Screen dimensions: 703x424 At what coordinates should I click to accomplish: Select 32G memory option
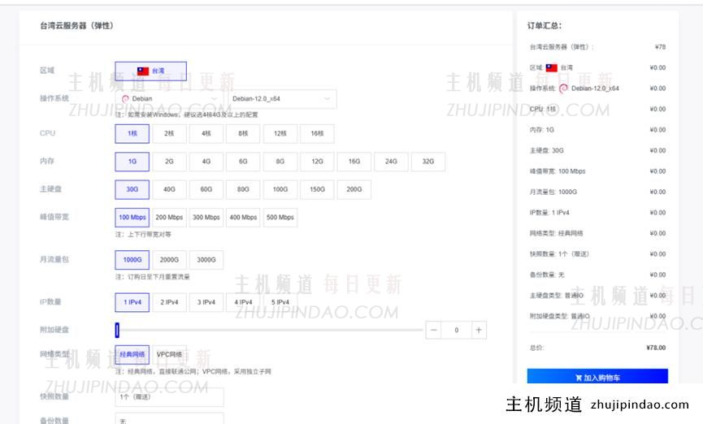[428, 162]
